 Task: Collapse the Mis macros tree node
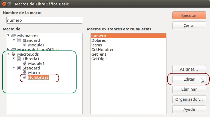8,35
